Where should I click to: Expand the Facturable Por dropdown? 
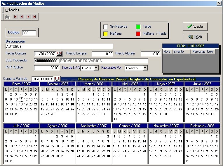pos(145,68)
